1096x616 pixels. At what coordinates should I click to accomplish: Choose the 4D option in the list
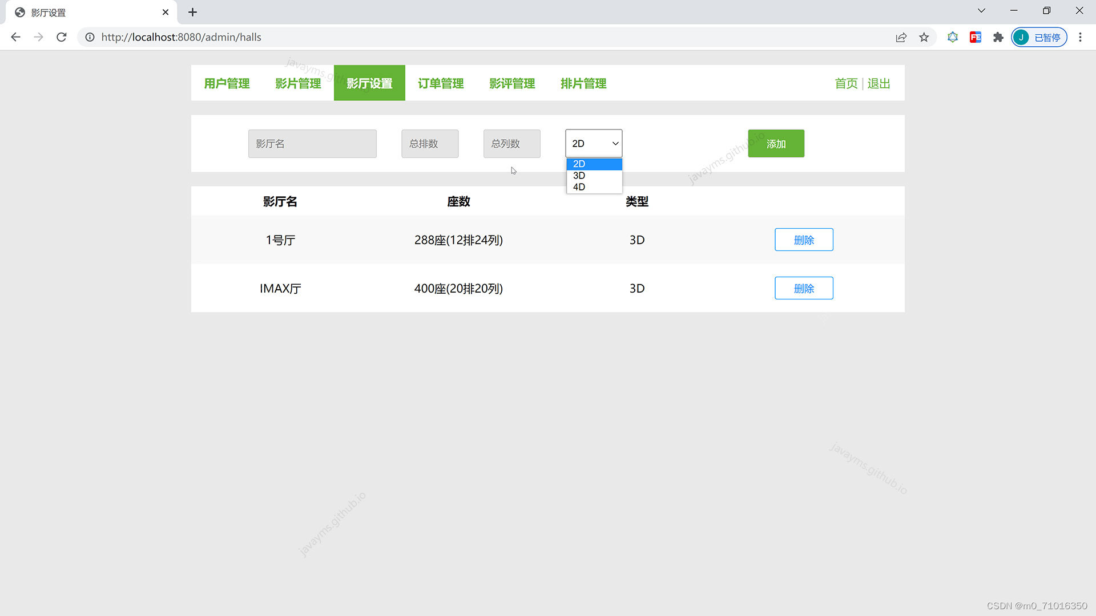click(x=594, y=187)
